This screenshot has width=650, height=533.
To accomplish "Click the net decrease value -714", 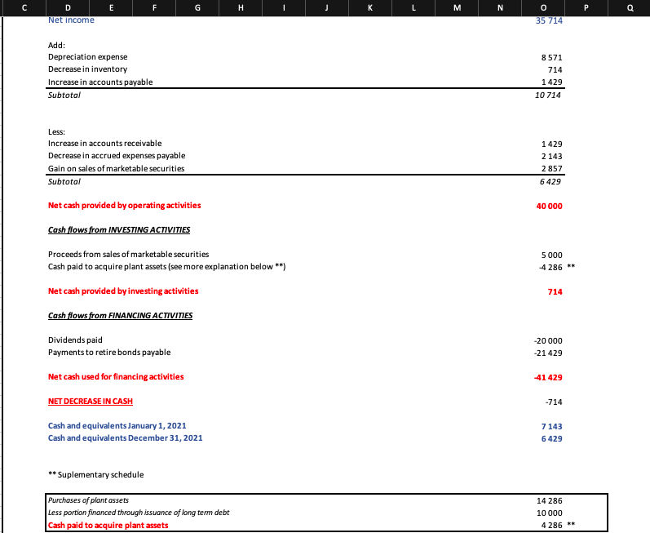I will pyautogui.click(x=554, y=402).
